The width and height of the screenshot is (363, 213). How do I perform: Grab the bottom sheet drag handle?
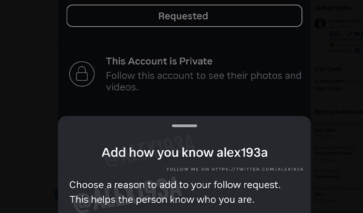(184, 126)
